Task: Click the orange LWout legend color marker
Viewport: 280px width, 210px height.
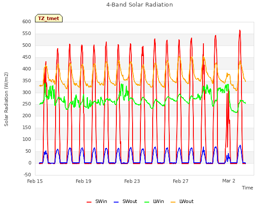Action: coord(173,202)
